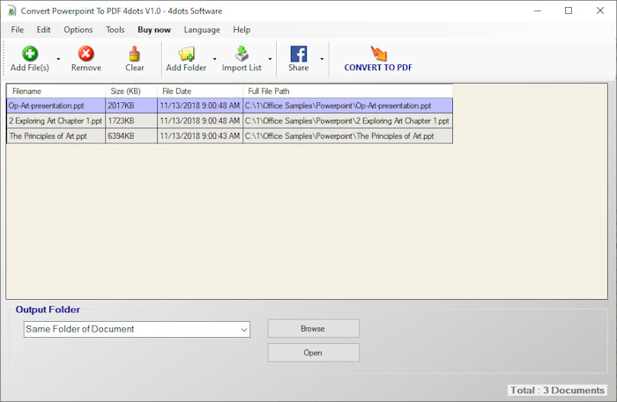Click the Open button
The image size is (617, 402).
coord(313,353)
